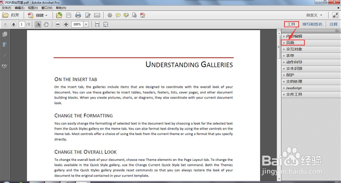Open the zoom level dropdown arrow
The width and height of the screenshot is (341, 183).
click(x=86, y=24)
